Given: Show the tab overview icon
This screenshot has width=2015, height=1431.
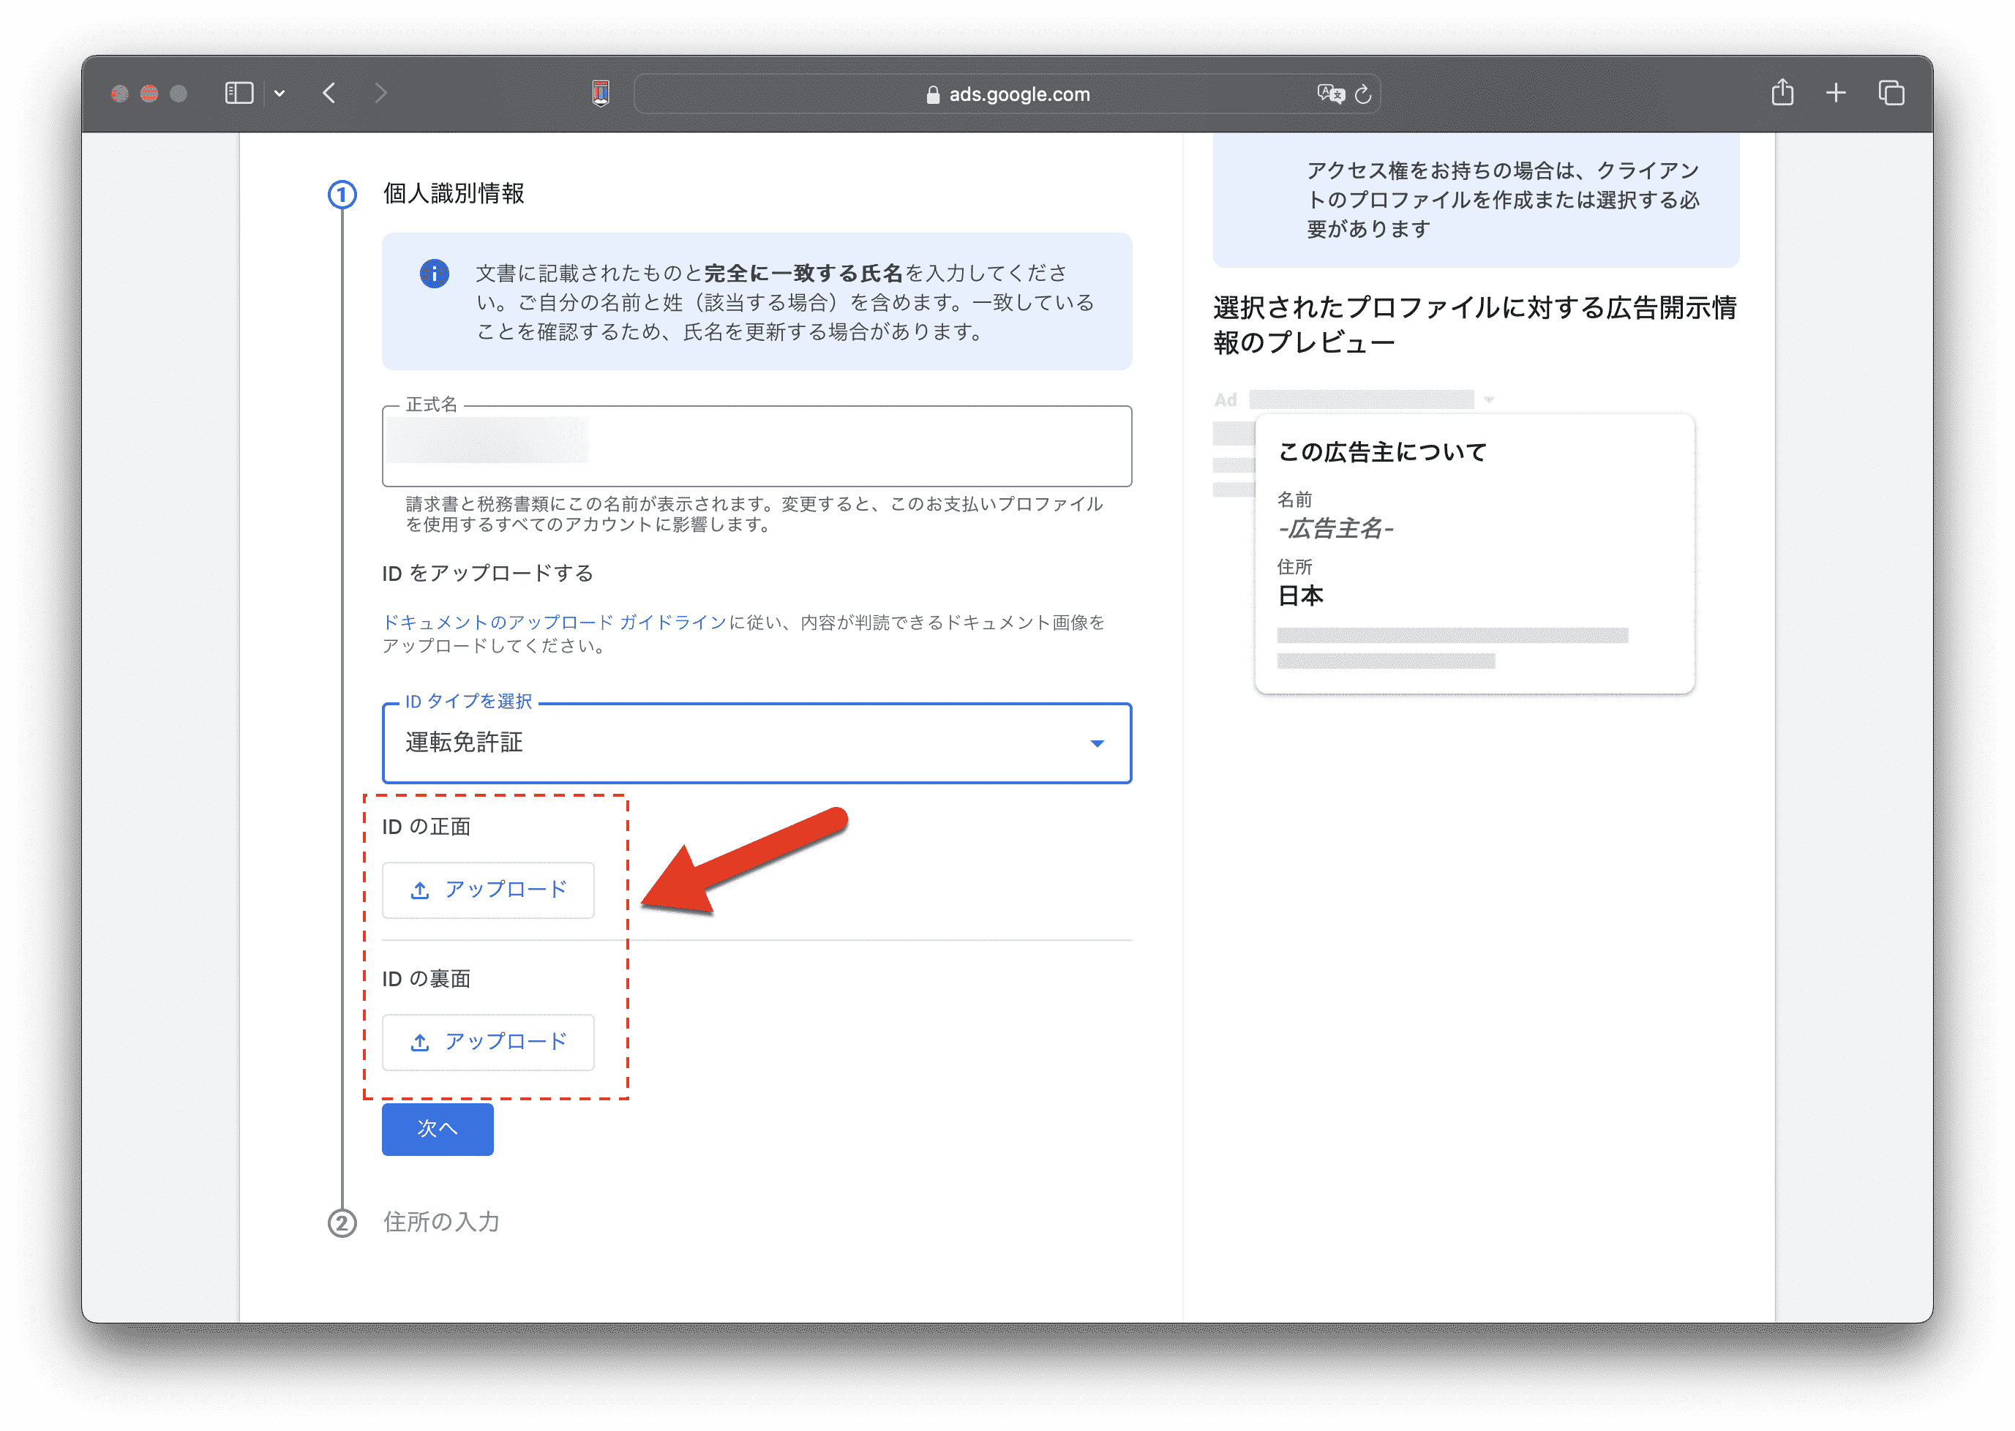Looking at the screenshot, I should pos(1891,92).
